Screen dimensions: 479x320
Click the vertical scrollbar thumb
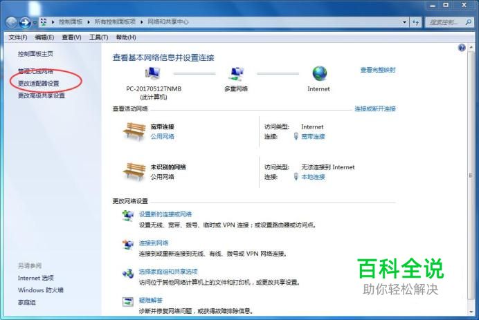(x=471, y=176)
